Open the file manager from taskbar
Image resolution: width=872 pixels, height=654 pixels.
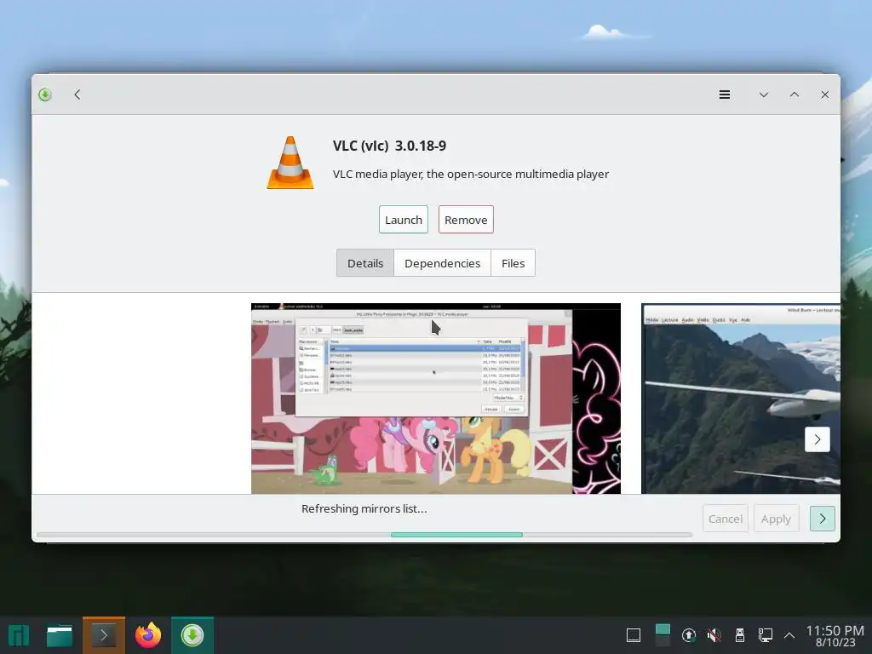60,635
